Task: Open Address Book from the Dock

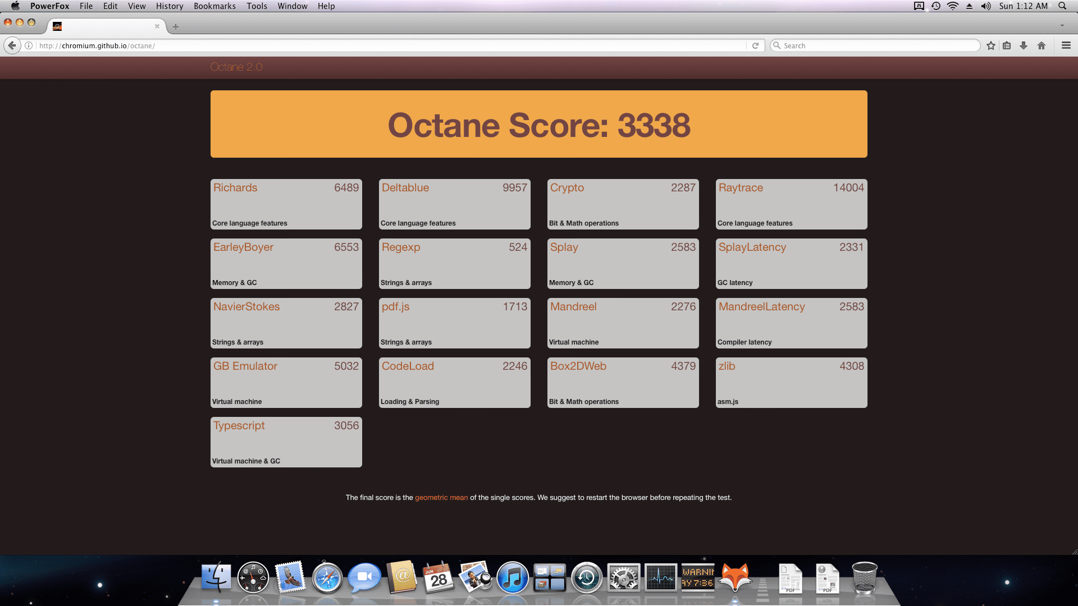Action: [x=402, y=577]
